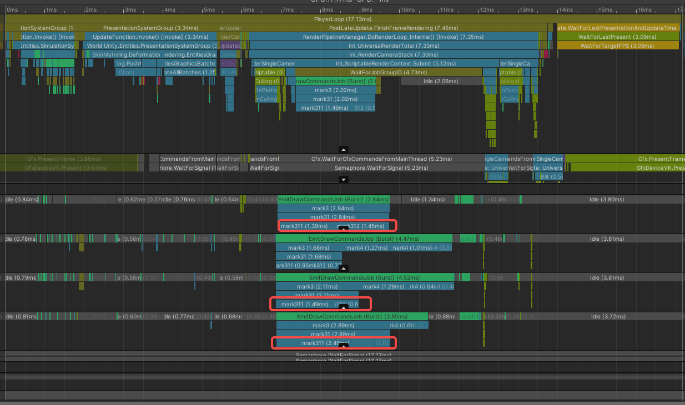Expand render thread with downward arrow button

343,179
